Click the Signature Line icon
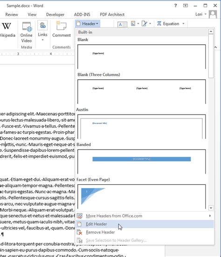This screenshot has height=257, width=221. [x=145, y=24]
